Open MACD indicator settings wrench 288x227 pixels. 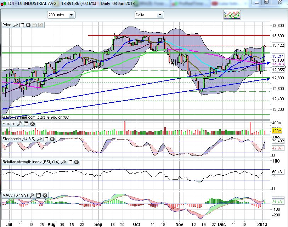pos(32,195)
